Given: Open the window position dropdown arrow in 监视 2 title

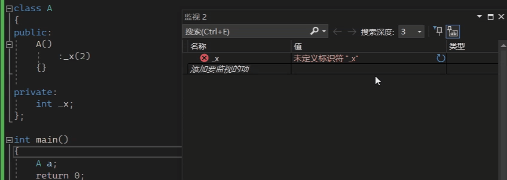Looking at the screenshot, I should coord(479,17).
